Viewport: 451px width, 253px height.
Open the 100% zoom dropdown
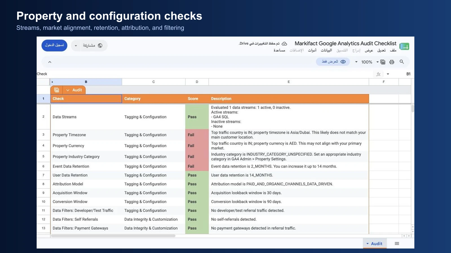pos(356,62)
